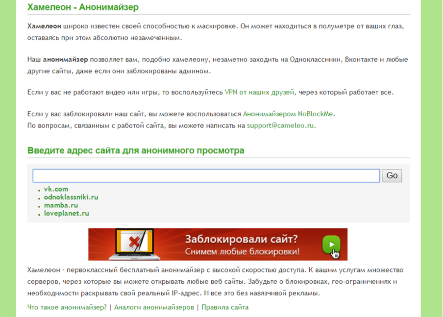443x317 pixels.
Task: Click heading 'Введите адрес сайта для анонимного просмотра'
Action: tap(136, 150)
